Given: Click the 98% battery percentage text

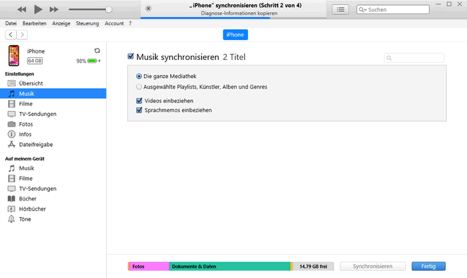Looking at the screenshot, I should [x=81, y=61].
